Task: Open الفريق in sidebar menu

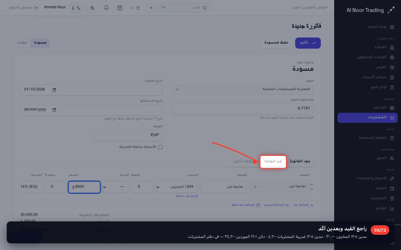Action: click(x=368, y=158)
